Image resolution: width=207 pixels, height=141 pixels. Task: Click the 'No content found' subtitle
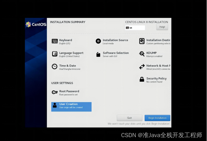[x=154, y=82]
